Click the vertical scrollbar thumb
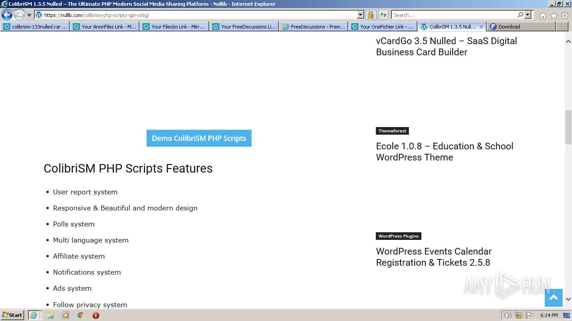The height and width of the screenshot is (321, 572). click(x=568, y=127)
